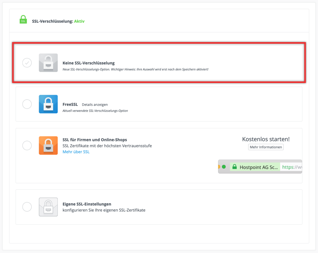Screen dimensions: 318x253
Task: Select the Keine SSL-Verschlüsselung radio button
Action: click(x=27, y=63)
